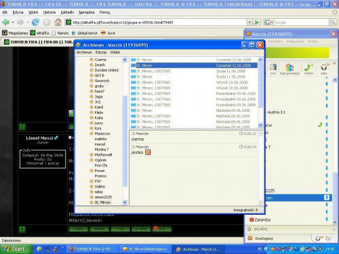Open the Windows Start menu

(x=15, y=249)
